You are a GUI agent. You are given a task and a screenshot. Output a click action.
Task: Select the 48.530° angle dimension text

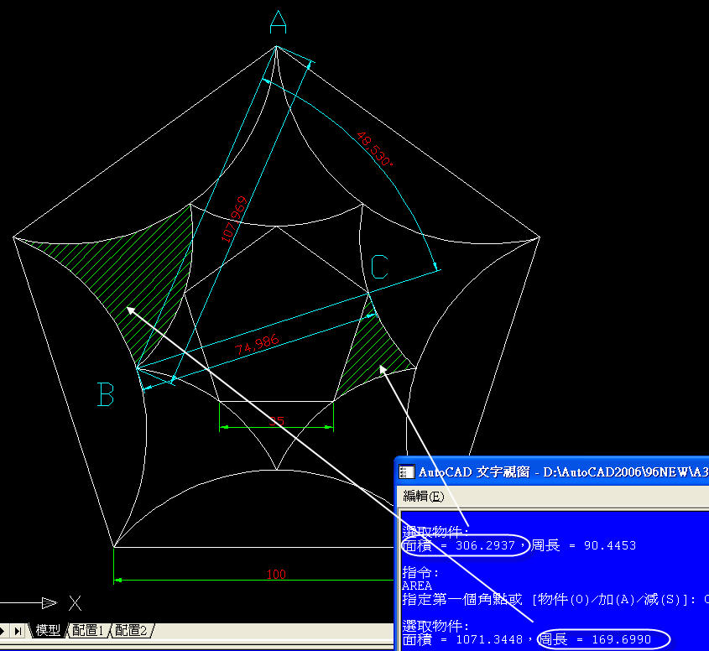tap(374, 148)
